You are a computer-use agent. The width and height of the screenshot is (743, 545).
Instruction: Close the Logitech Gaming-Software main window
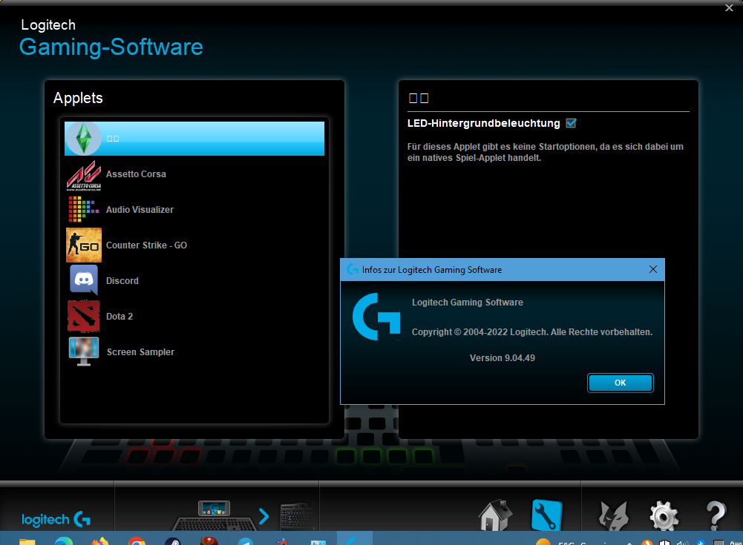729,7
